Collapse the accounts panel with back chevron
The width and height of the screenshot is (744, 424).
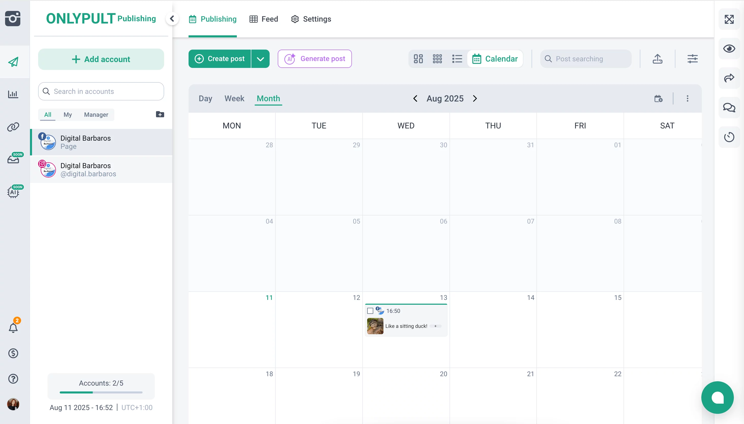click(x=172, y=19)
